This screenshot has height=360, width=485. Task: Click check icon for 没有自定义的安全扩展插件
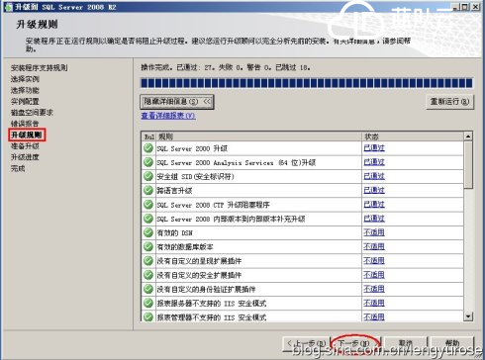coord(148,275)
